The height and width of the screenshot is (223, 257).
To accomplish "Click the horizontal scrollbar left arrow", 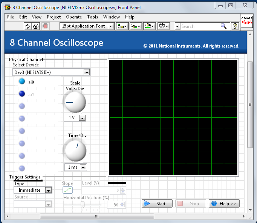I will [8, 216].
